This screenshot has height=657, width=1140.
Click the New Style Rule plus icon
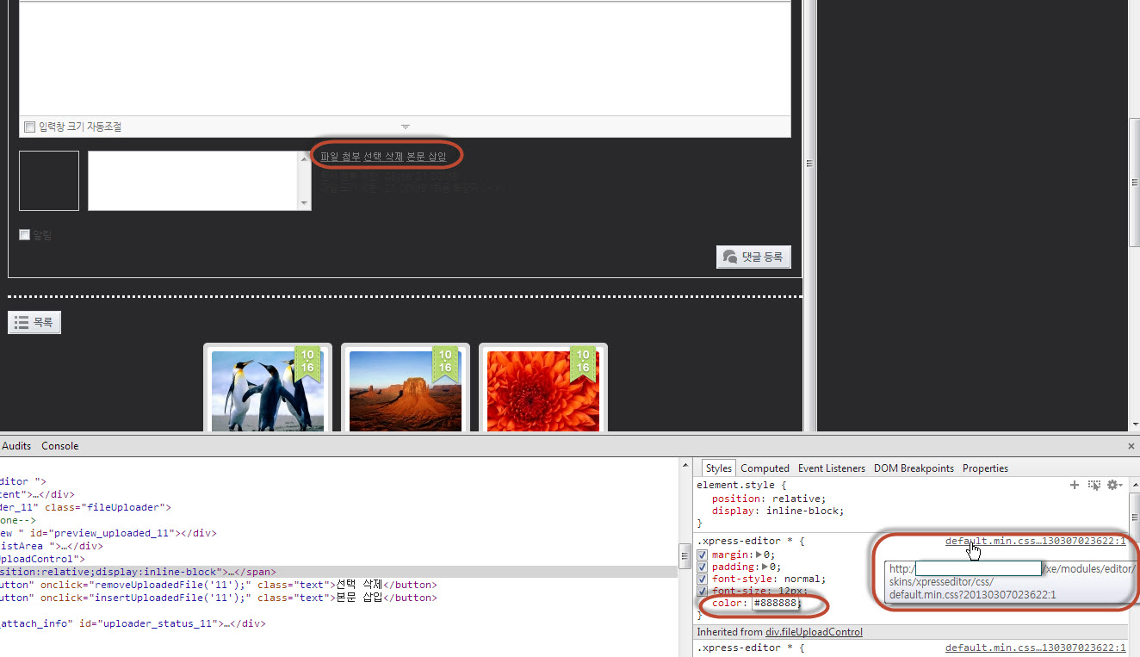click(x=1074, y=486)
